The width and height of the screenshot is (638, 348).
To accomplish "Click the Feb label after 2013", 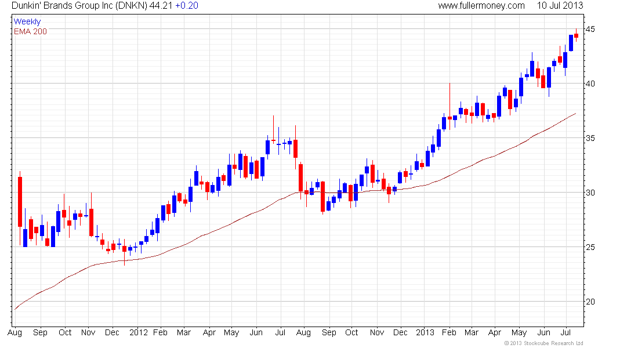I will point(449,332).
